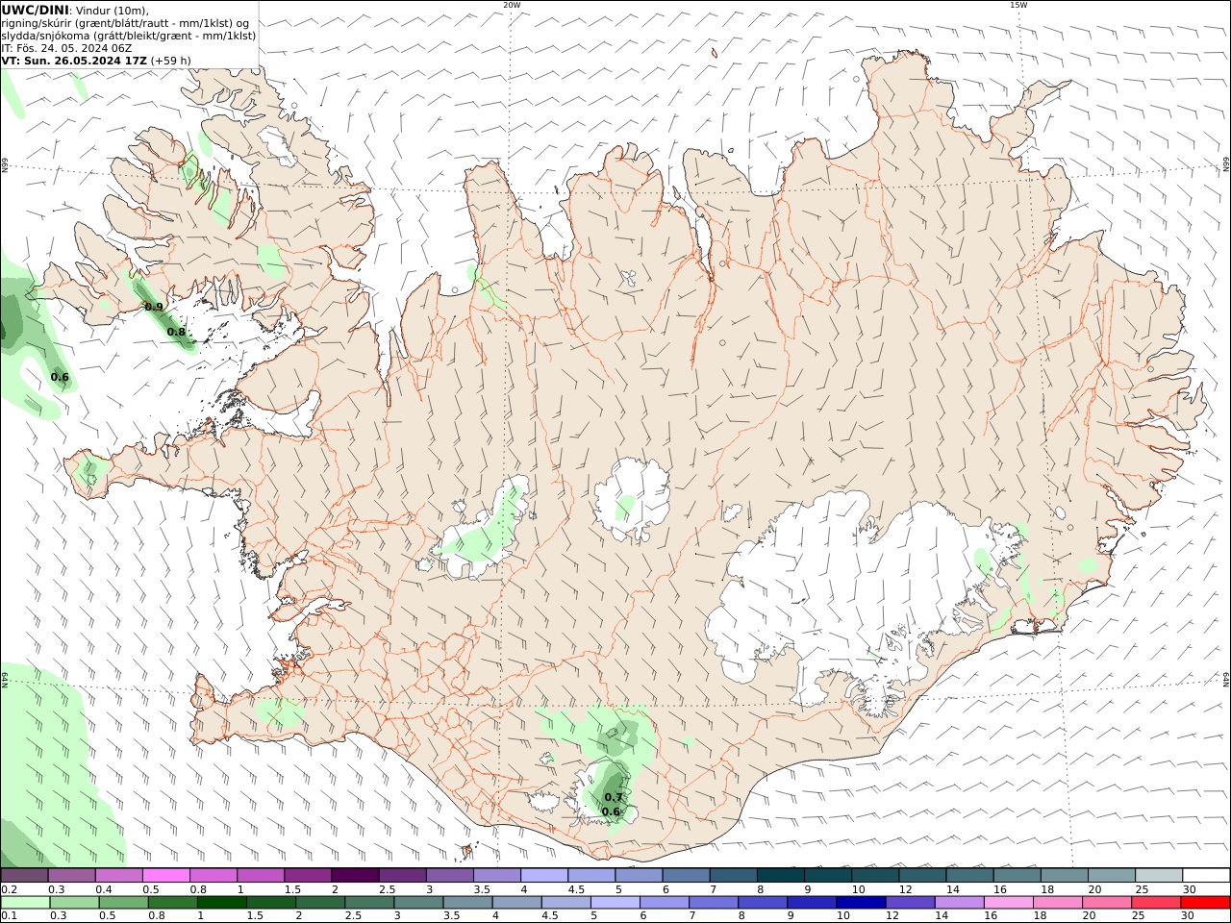Click the '14' label in the top legend row
This screenshot has width=1231, height=923.
pyautogui.click(x=952, y=889)
